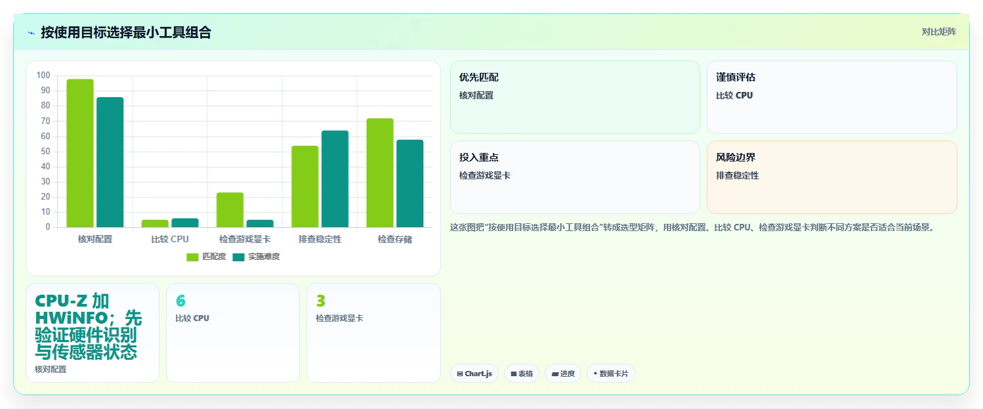The height and width of the screenshot is (409, 983).
Task: Click the 检查存储 teal bar
Action: point(410,183)
